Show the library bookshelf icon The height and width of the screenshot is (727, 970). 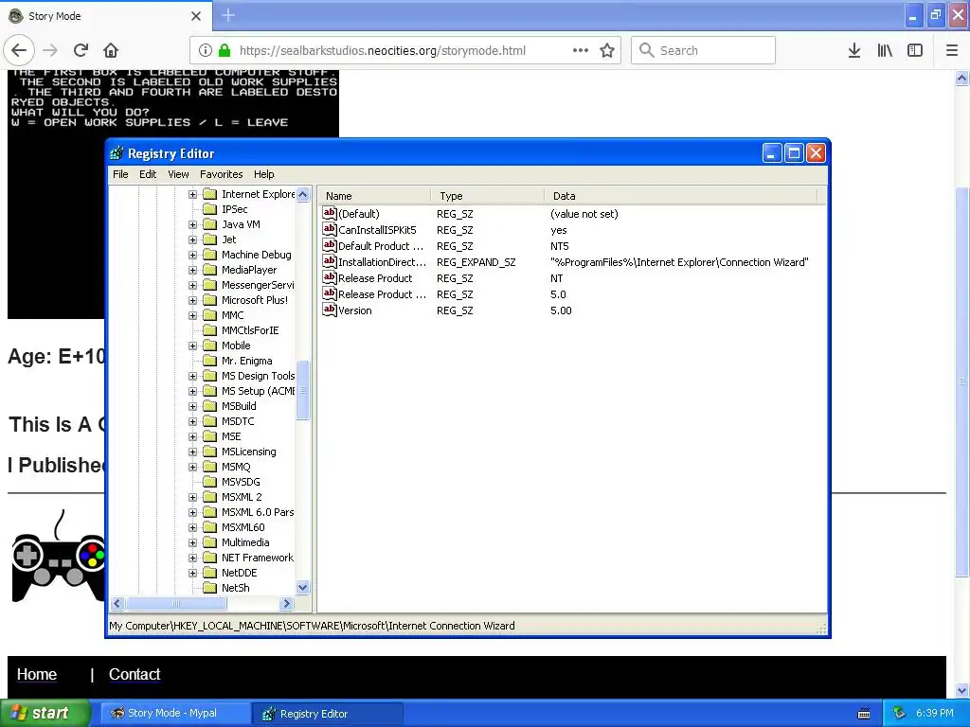click(x=885, y=50)
